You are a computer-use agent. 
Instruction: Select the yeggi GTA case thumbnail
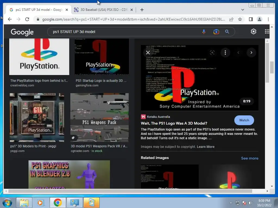[x=37, y=118]
